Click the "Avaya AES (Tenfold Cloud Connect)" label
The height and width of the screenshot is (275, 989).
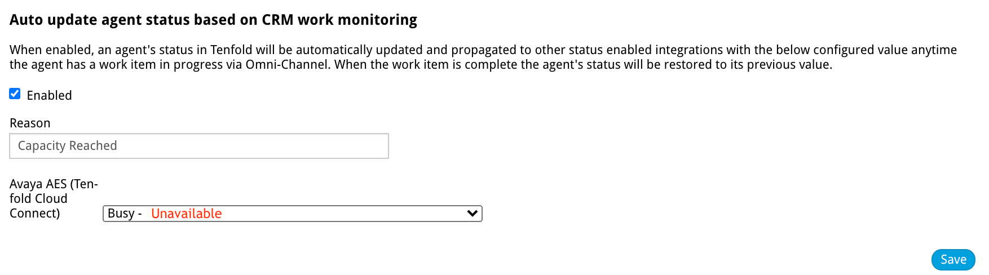[x=54, y=198]
